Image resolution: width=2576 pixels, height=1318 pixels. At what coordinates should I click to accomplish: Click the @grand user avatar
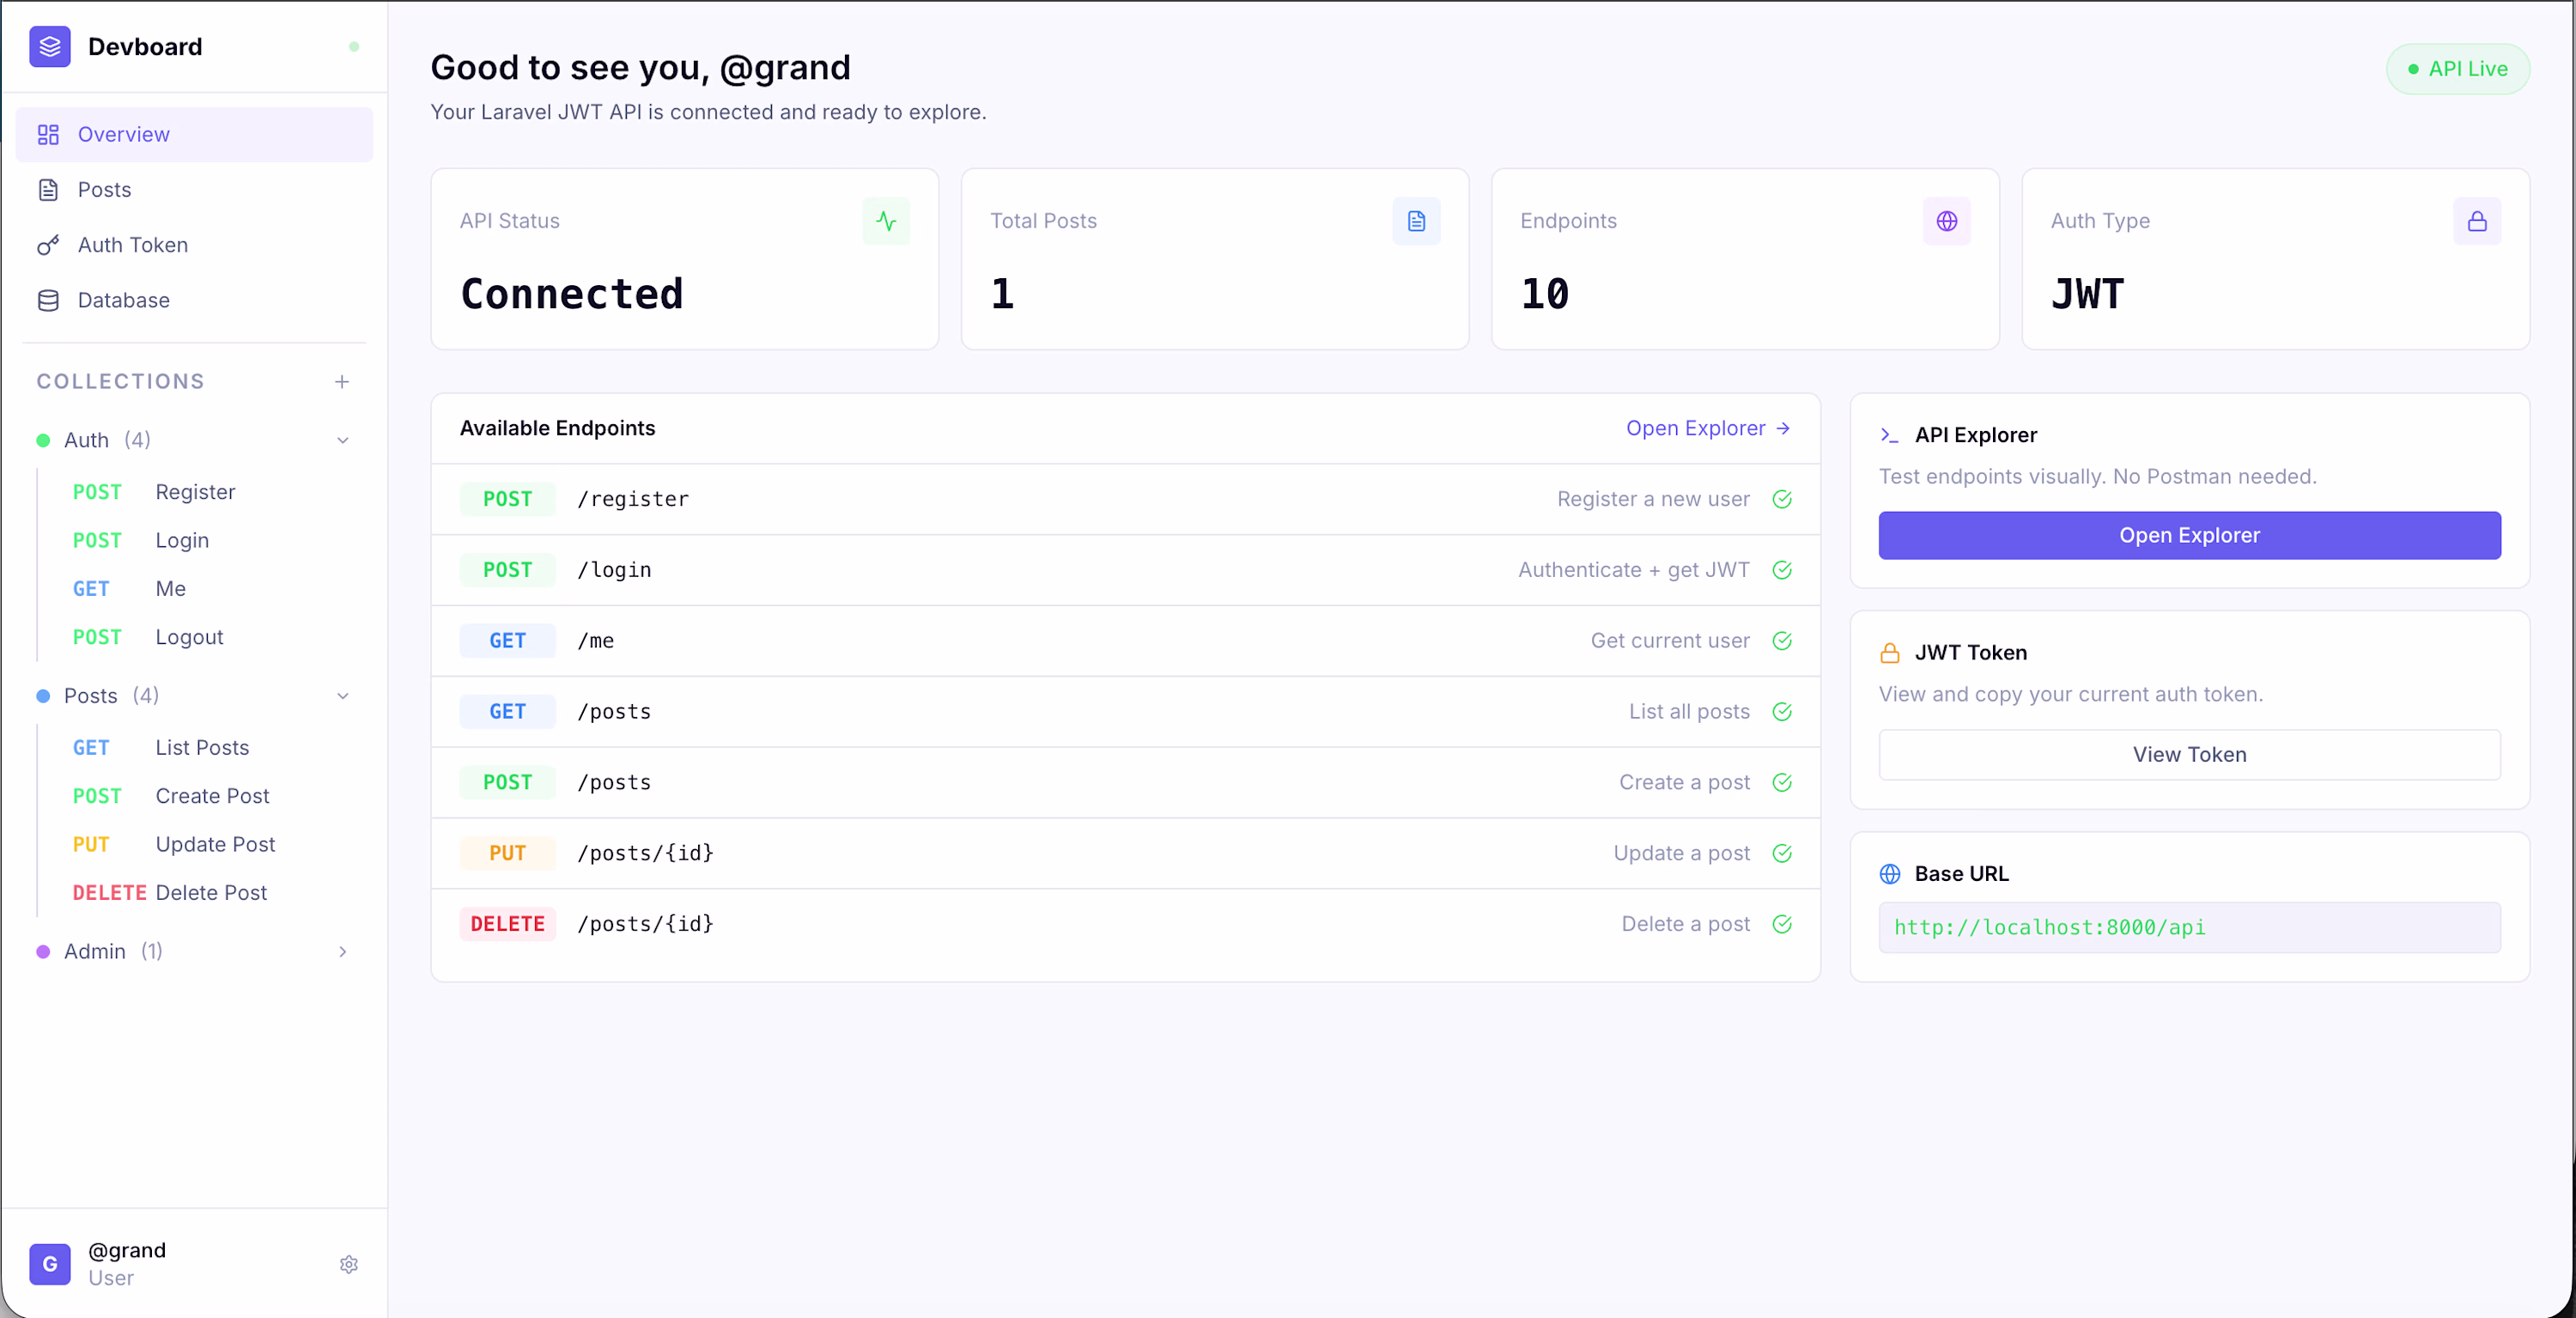49,1264
